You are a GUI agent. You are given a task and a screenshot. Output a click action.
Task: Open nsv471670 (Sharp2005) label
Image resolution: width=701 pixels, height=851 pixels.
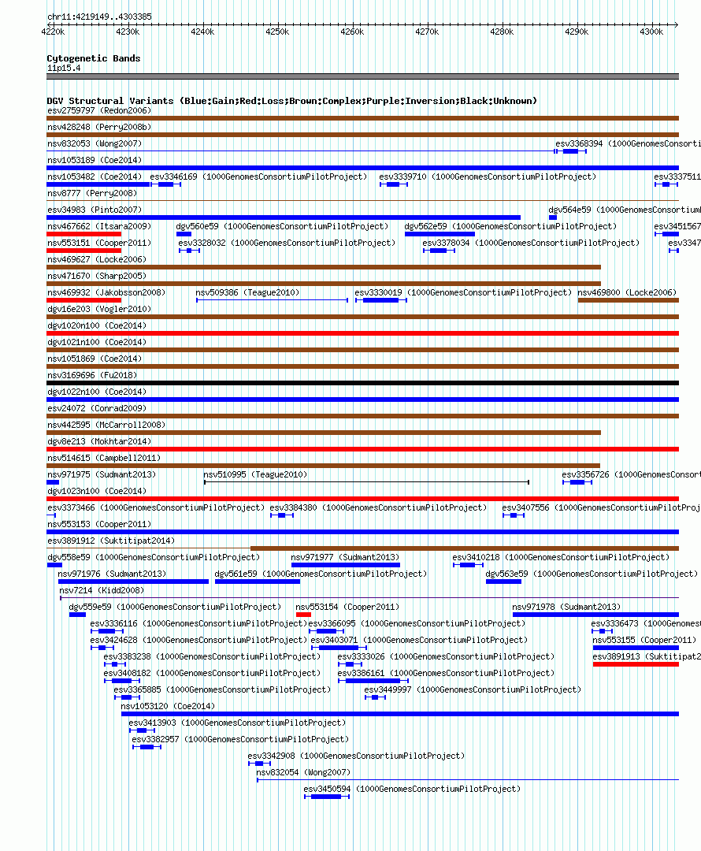point(97,277)
